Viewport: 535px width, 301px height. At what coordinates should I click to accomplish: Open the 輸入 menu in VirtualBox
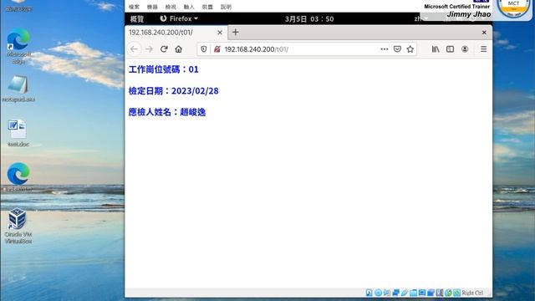coord(189,7)
